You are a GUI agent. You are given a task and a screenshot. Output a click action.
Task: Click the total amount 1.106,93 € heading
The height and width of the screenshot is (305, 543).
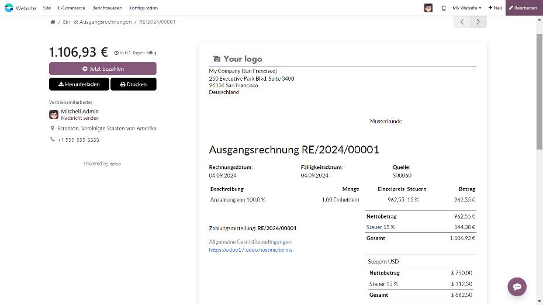click(78, 52)
